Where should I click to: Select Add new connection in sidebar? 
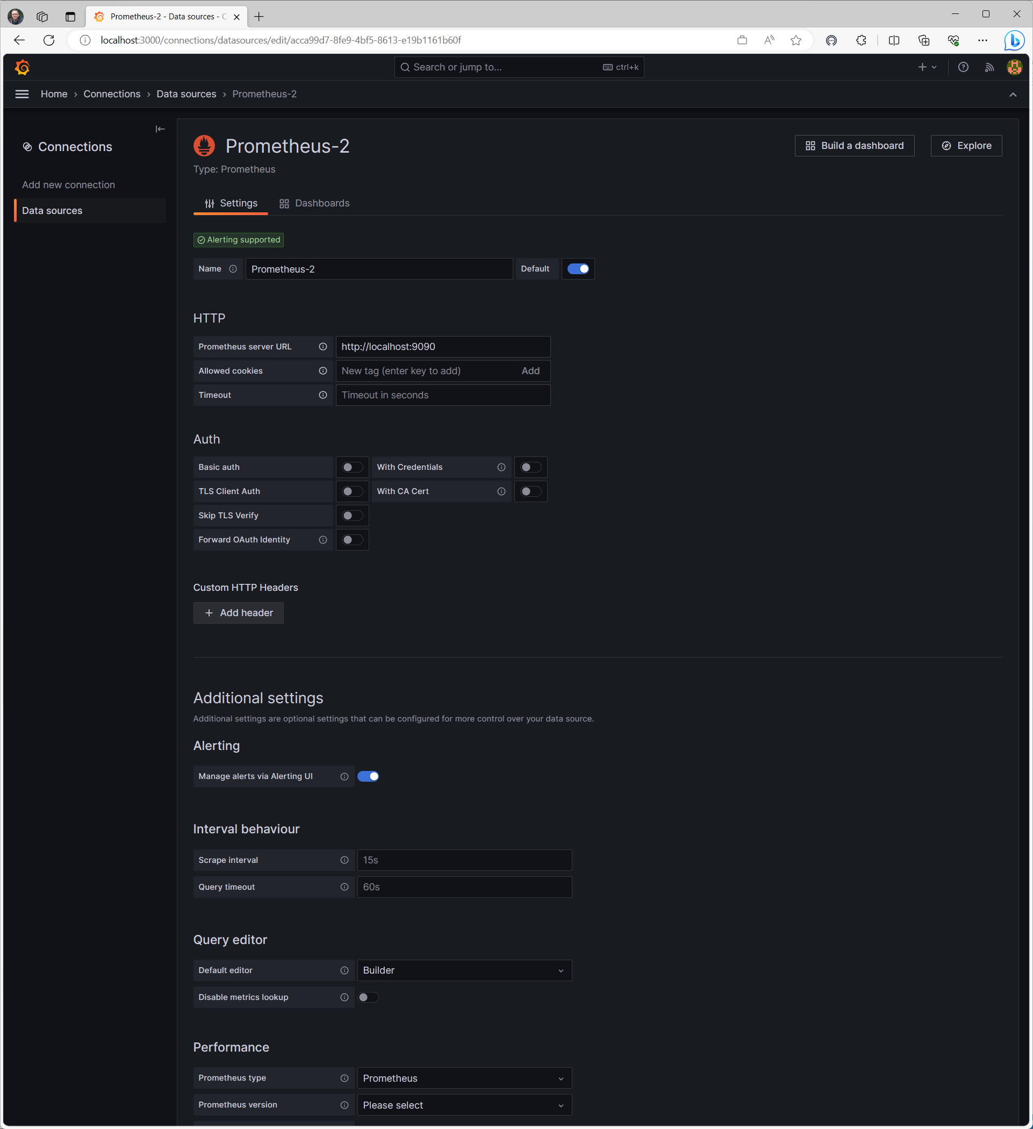coord(68,185)
